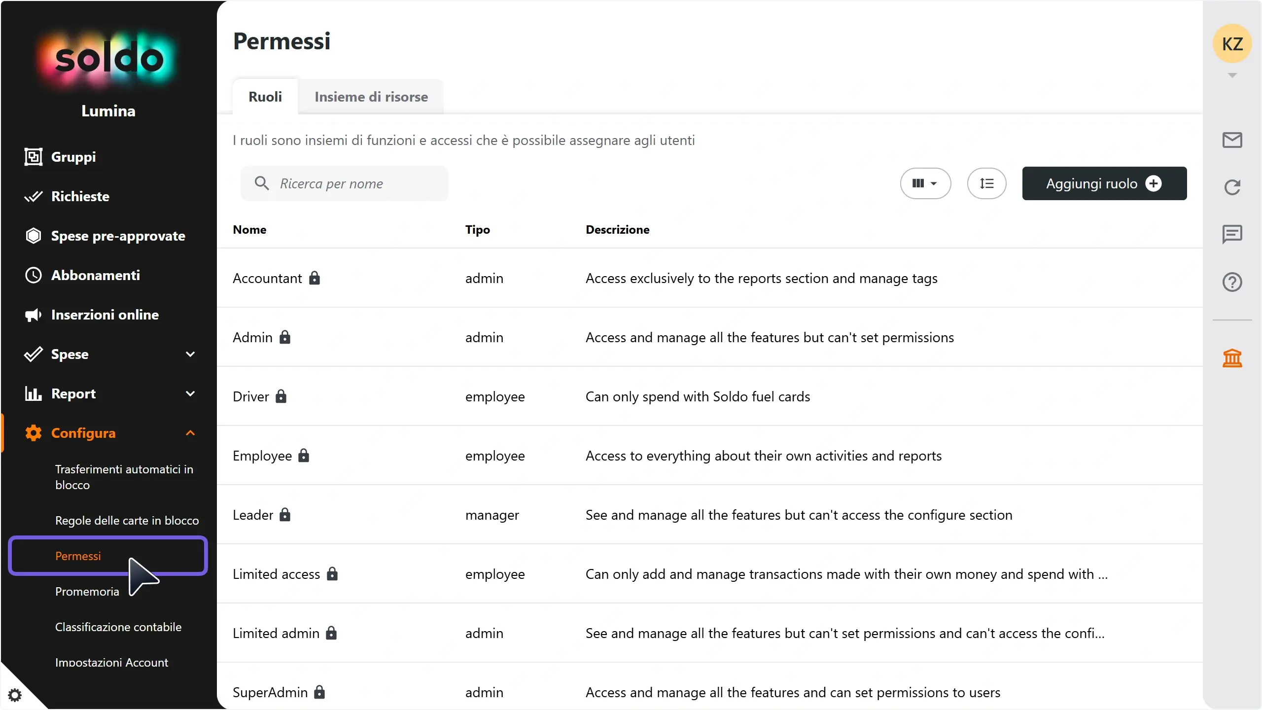Sort by the Tipo column header
The height and width of the screenshot is (710, 1262).
pos(478,230)
